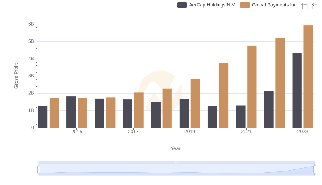Viewport: 322px width, 185px height.
Task: Select the 2015 Global Payments bar
Action: click(83, 112)
